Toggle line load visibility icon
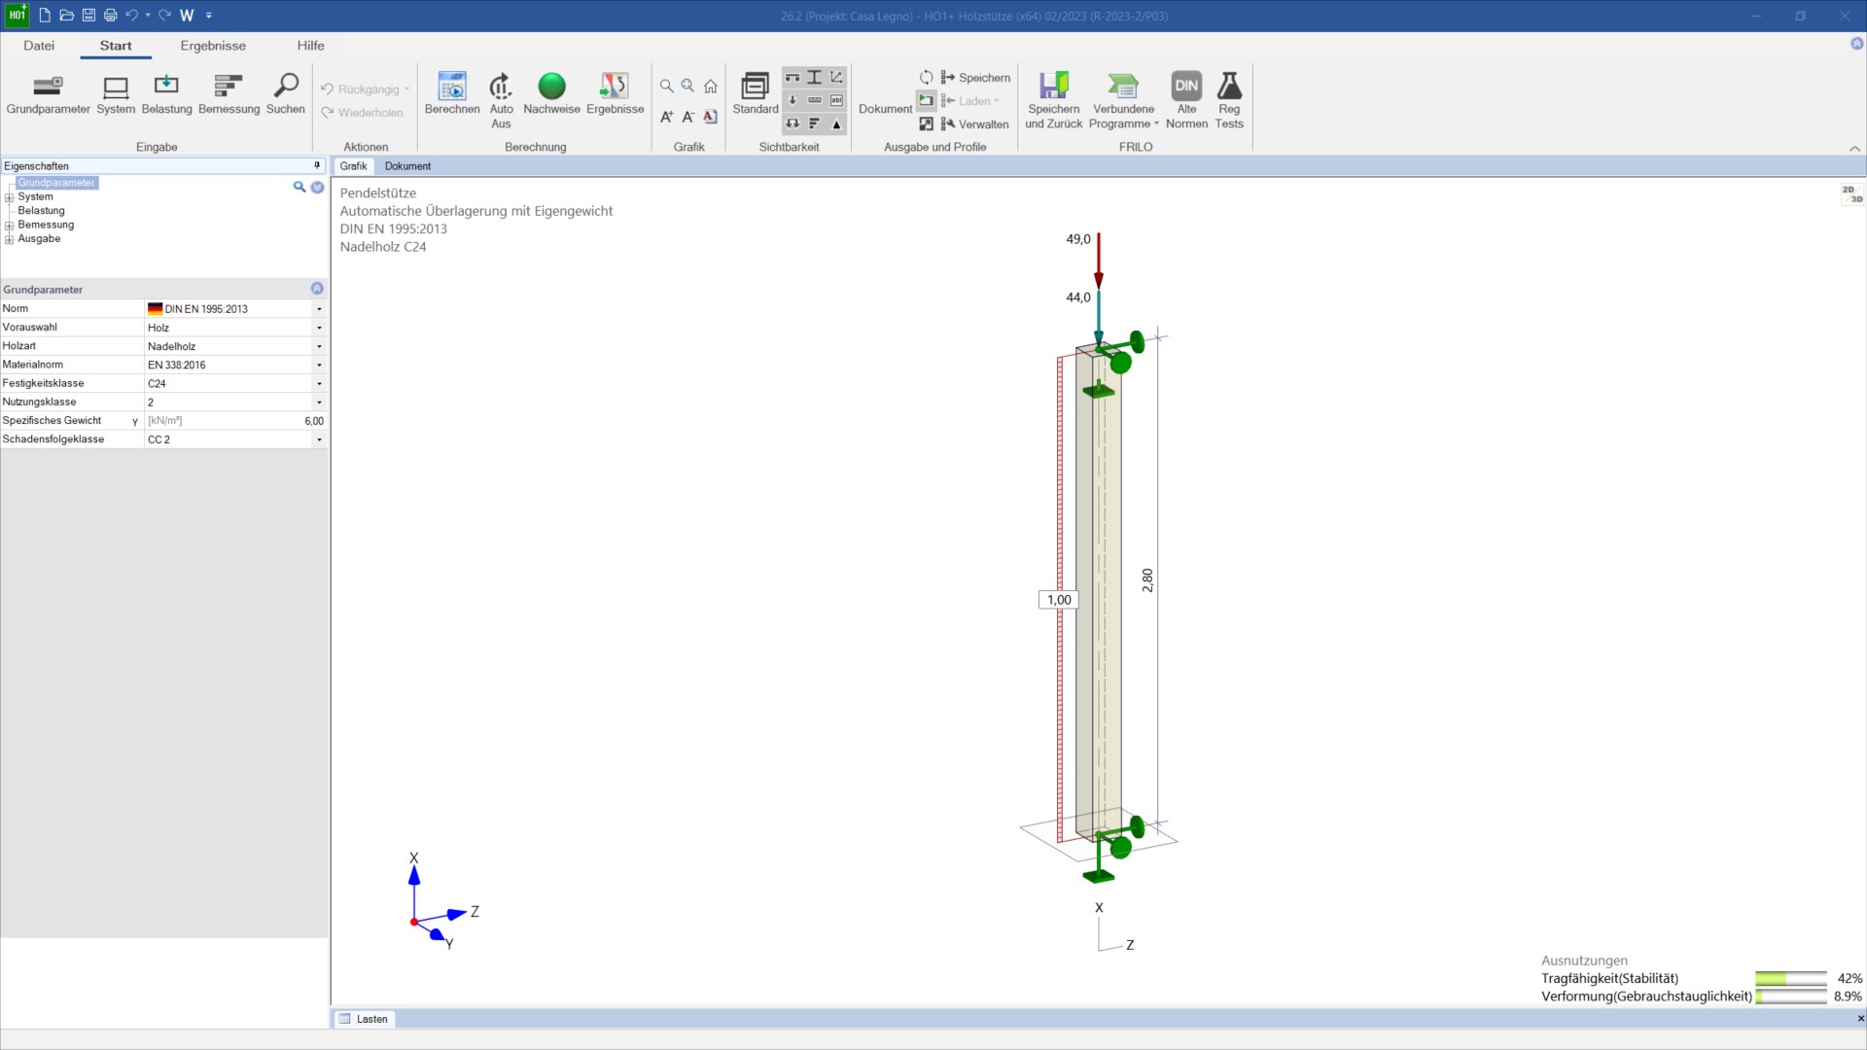Viewport: 1867px width, 1050px height. pyautogui.click(x=815, y=100)
